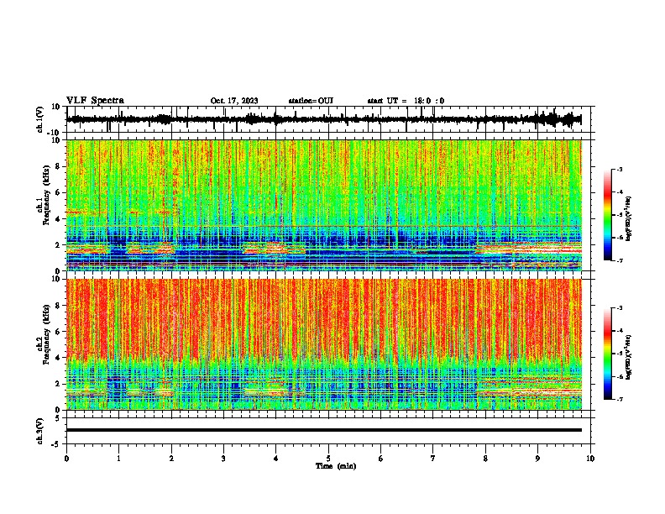665x514 pixels.
Task: Click the ch.1 colorbar log(PSD) label
Action: coord(628,218)
